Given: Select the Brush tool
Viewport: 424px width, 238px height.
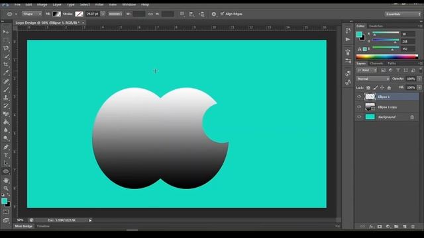Looking at the screenshot, I should (6, 89).
